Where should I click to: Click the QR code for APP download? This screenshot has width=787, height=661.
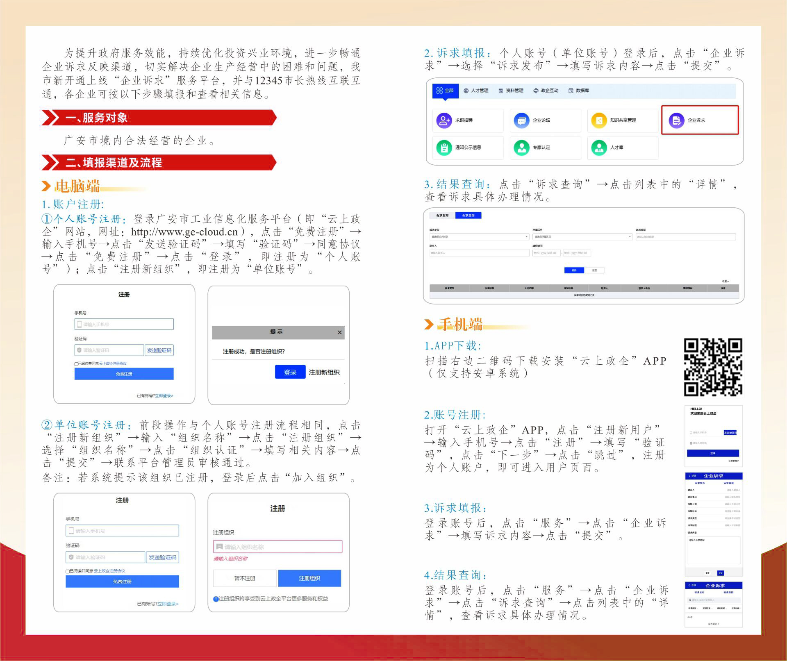713,367
